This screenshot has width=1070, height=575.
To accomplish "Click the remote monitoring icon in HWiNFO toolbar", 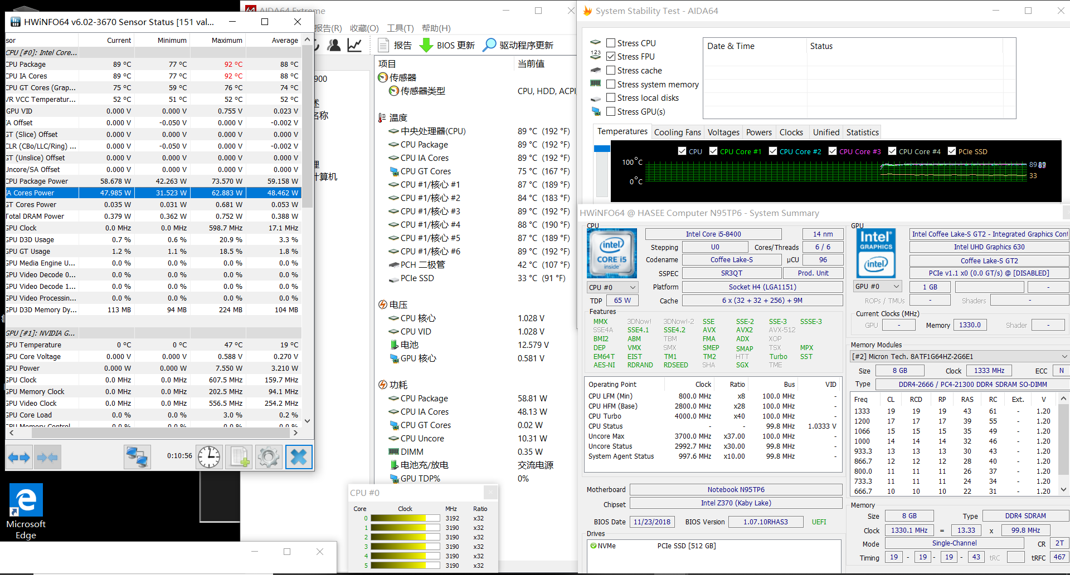I will tap(137, 456).
